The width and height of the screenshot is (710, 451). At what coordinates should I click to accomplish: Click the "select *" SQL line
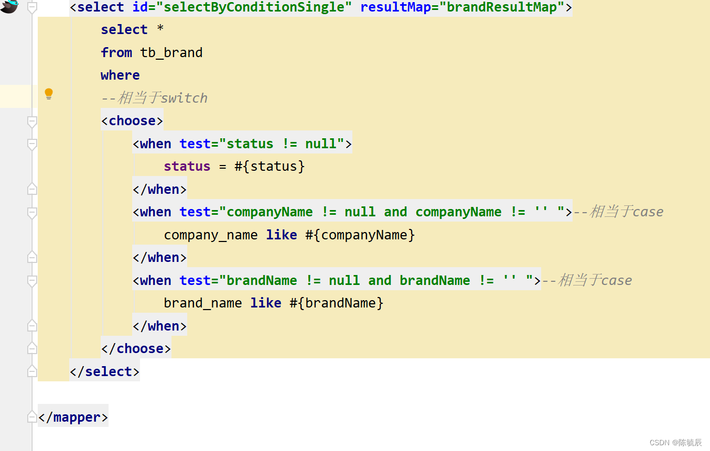pyautogui.click(x=132, y=30)
